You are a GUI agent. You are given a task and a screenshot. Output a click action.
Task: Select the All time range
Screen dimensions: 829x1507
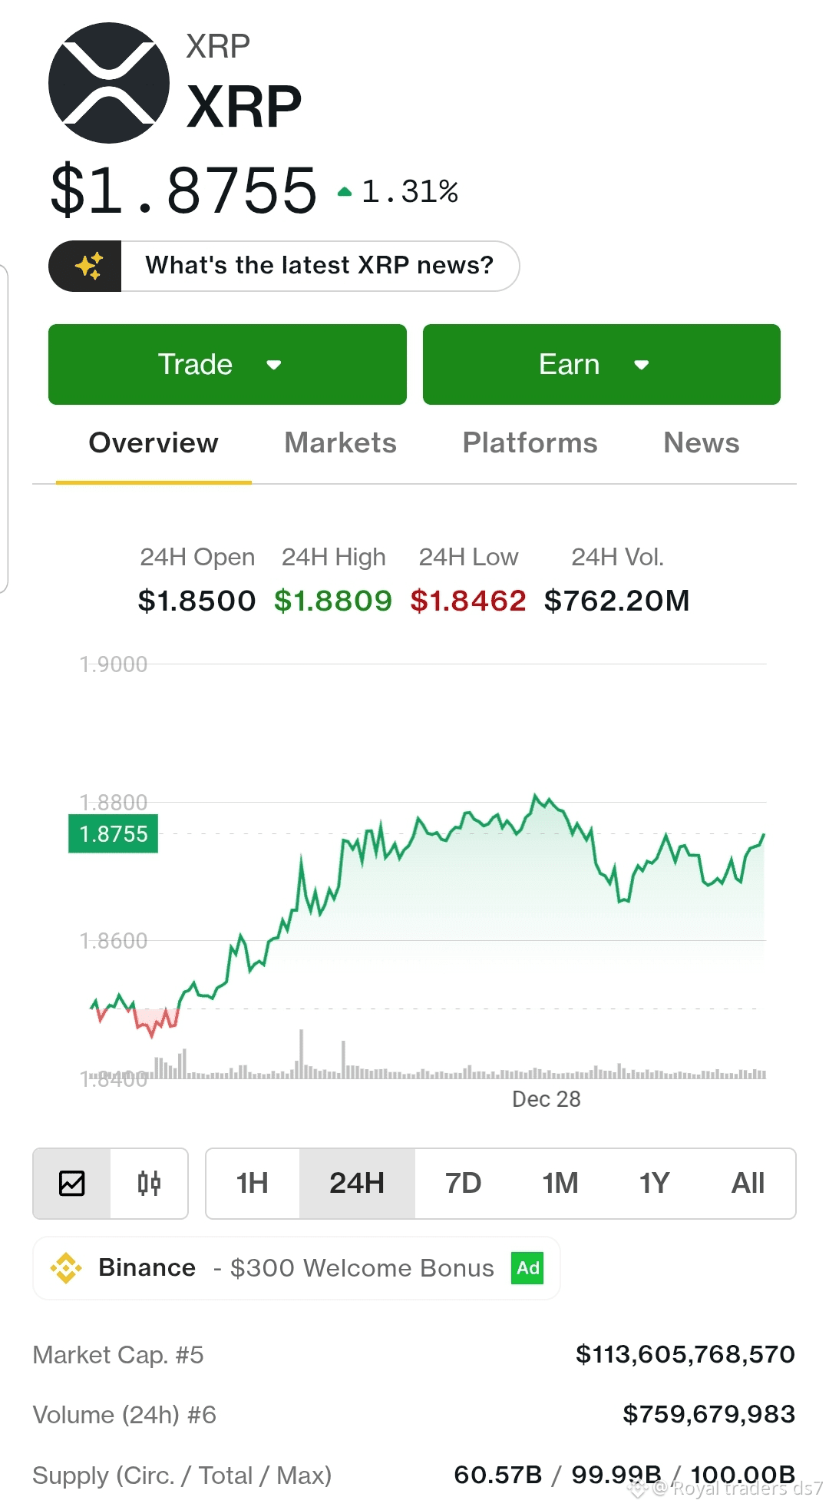pos(748,1183)
